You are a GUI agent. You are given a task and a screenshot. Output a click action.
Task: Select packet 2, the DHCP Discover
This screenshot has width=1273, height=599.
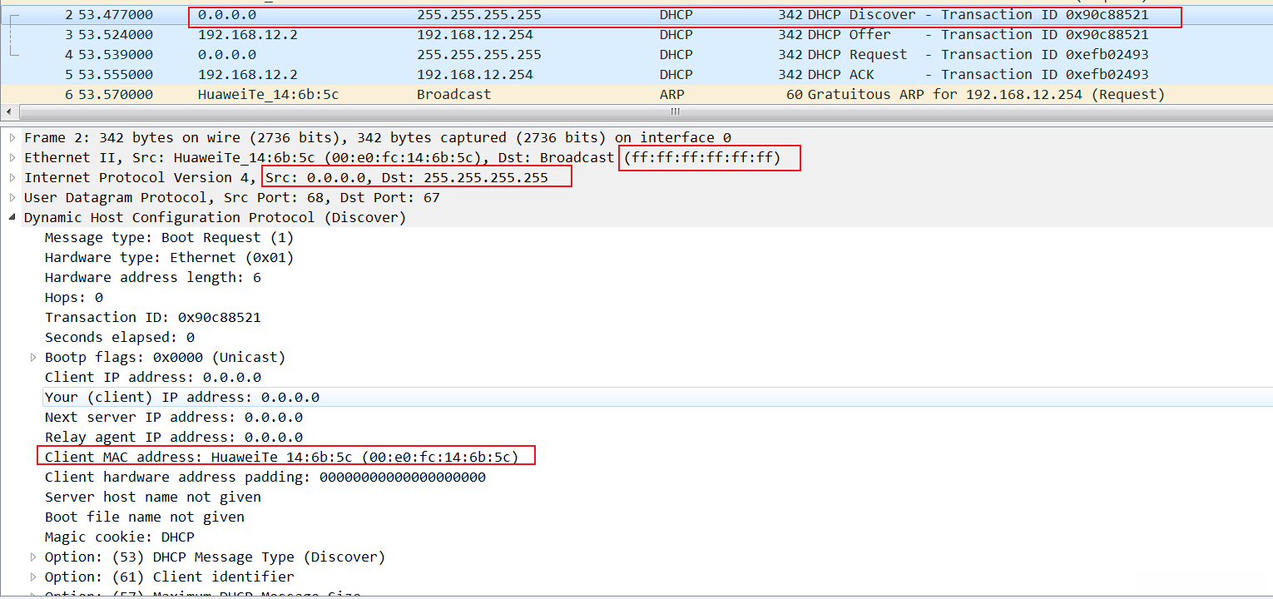(x=636, y=15)
